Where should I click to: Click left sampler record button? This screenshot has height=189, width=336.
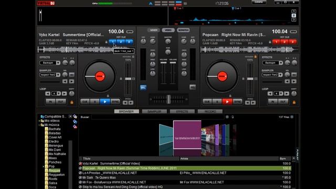(71, 75)
